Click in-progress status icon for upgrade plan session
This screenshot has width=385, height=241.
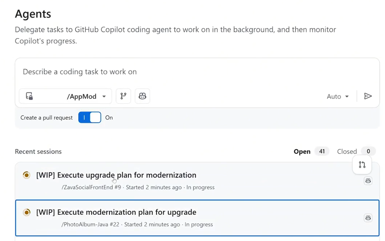point(27,175)
